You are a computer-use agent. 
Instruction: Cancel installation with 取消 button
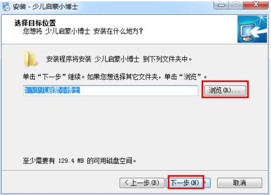[239, 183]
